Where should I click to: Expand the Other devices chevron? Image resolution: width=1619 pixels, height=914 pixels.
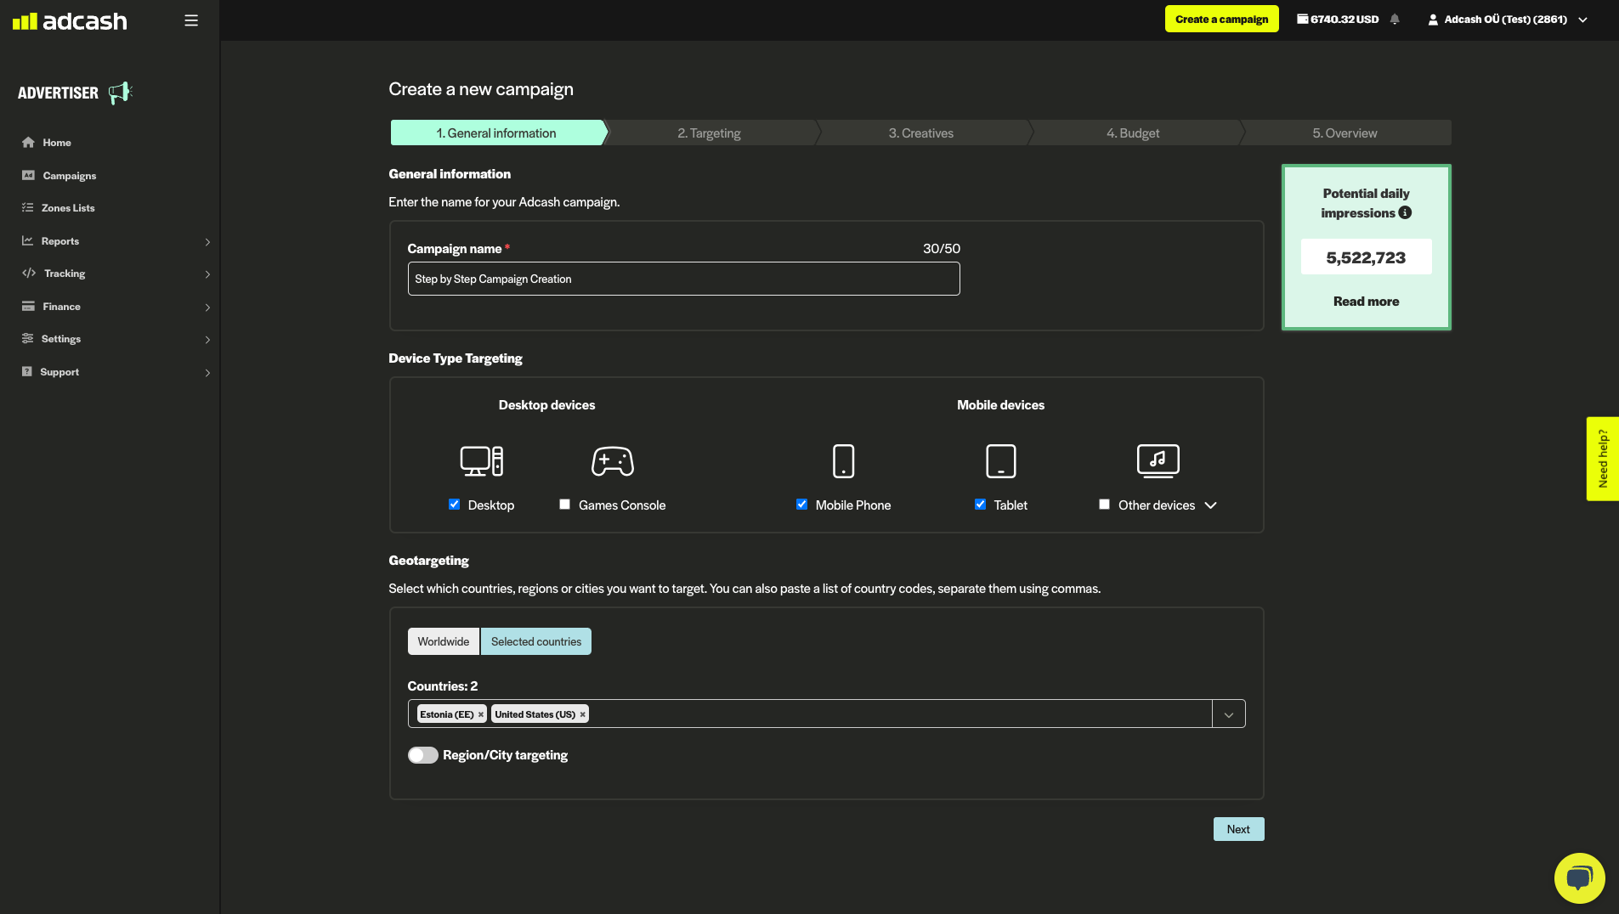1210,505
